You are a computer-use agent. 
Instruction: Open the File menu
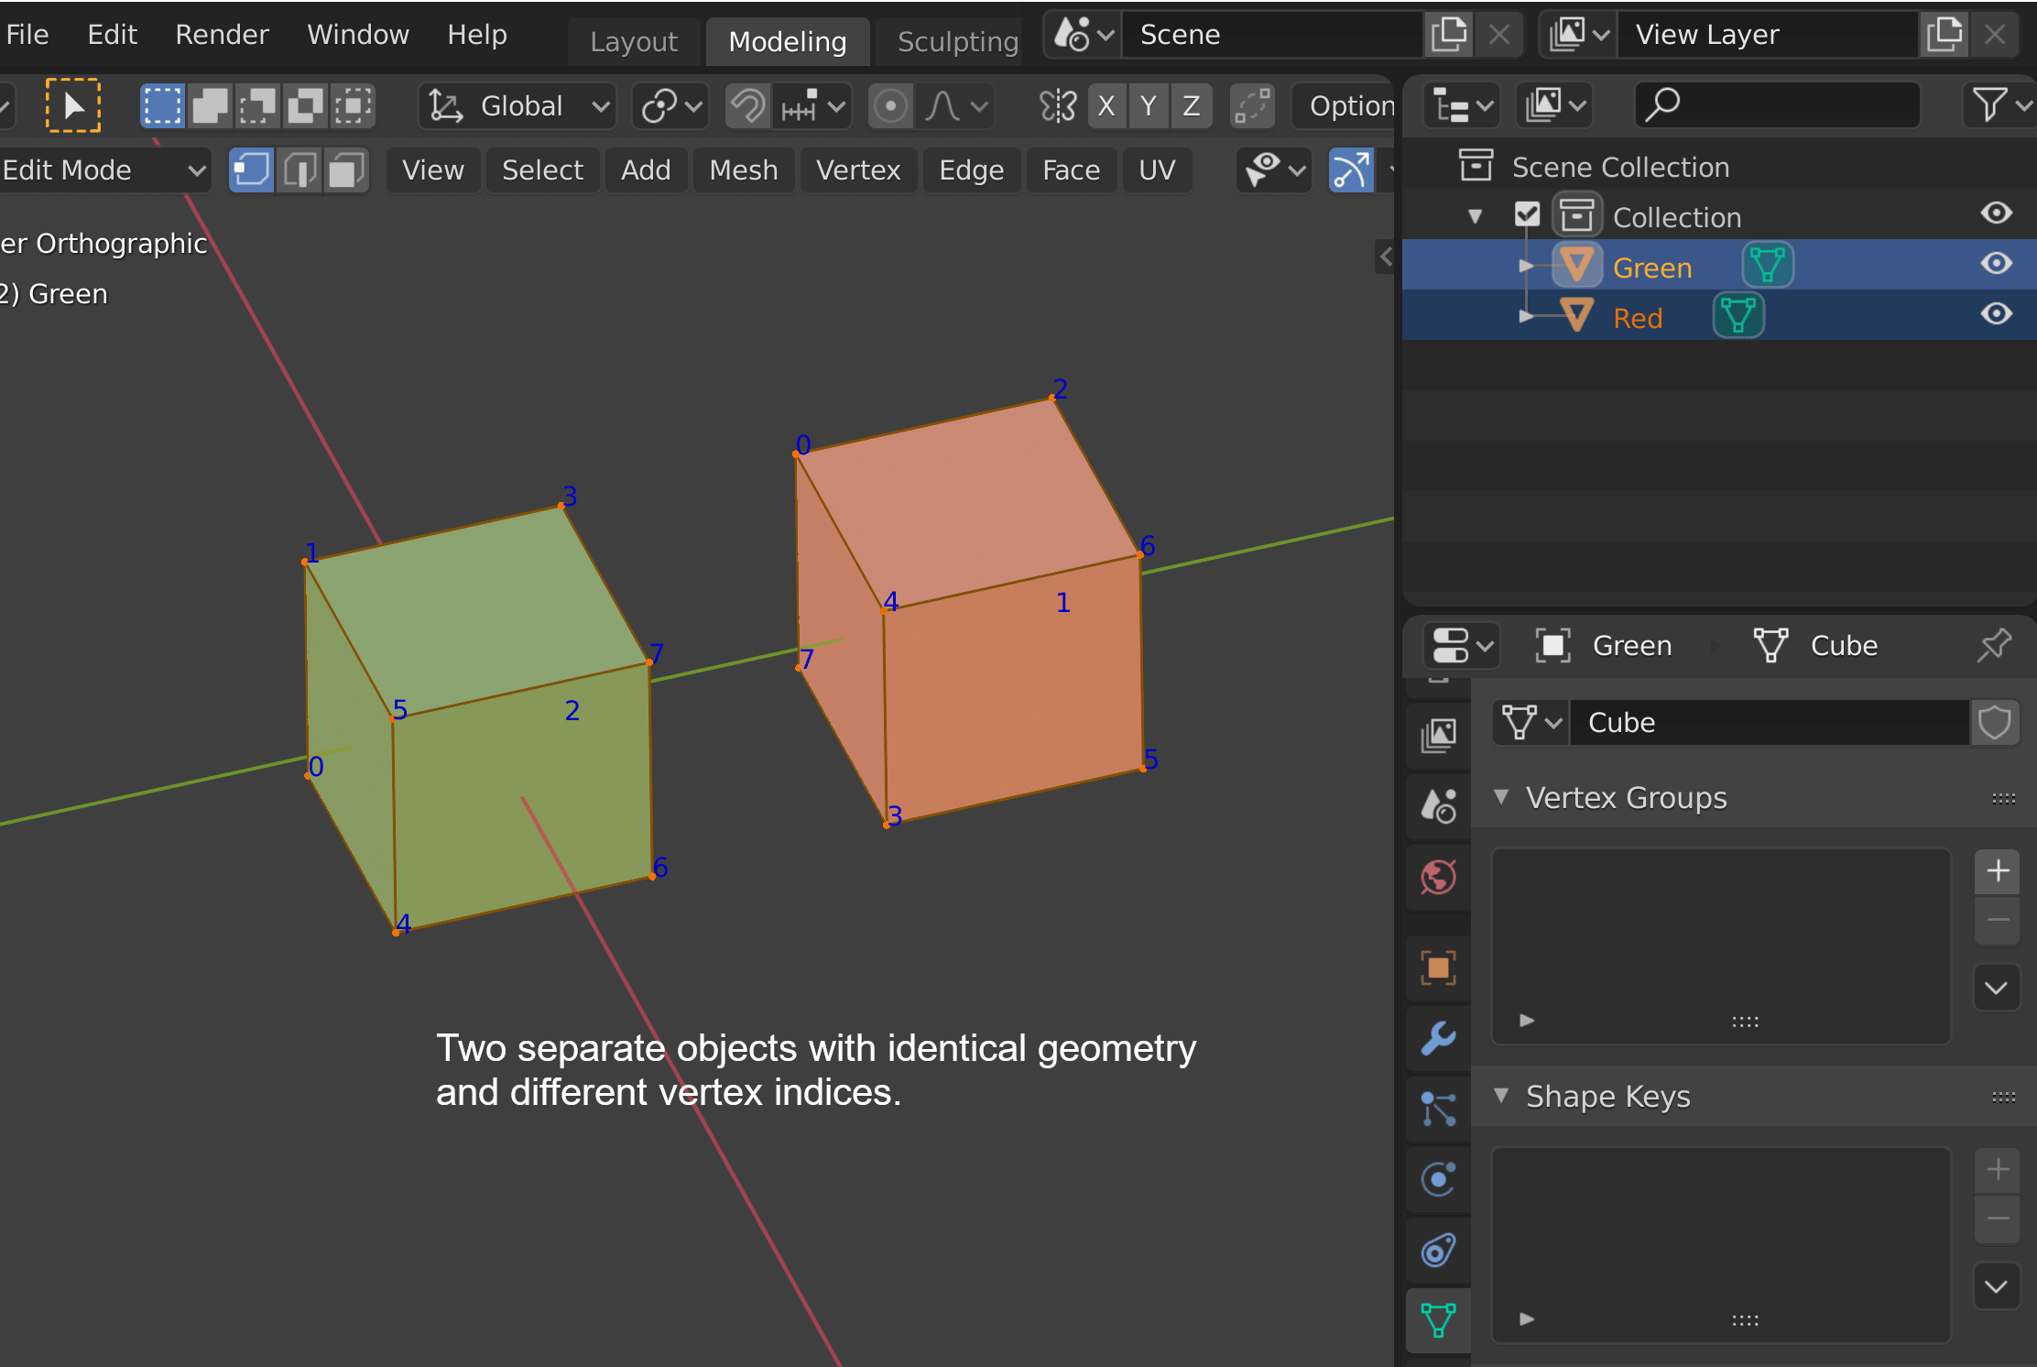27,35
